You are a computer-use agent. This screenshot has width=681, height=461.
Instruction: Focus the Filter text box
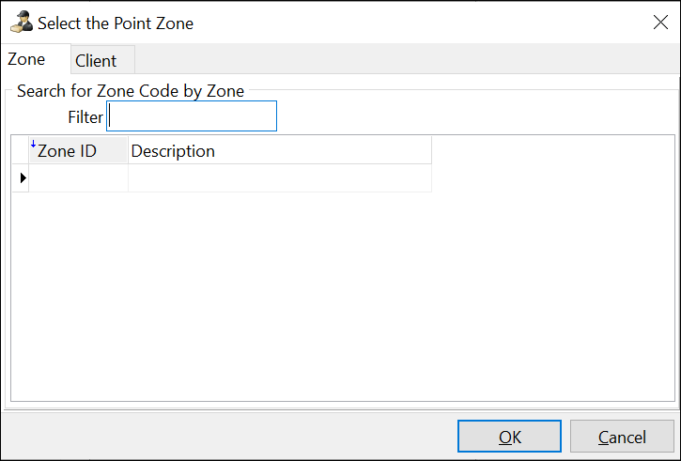(193, 116)
